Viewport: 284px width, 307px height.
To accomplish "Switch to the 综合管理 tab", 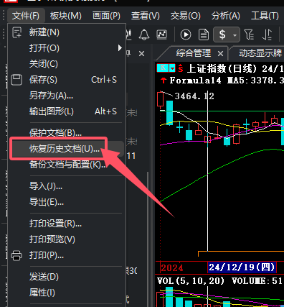I will pos(194,53).
